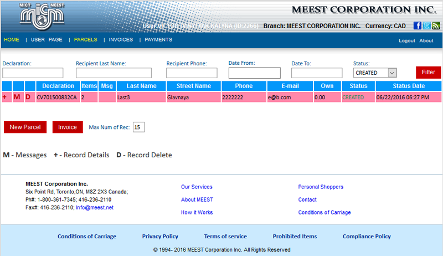Select the e@b.com email cell
This screenshot has width=443, height=256.
tap(290, 97)
